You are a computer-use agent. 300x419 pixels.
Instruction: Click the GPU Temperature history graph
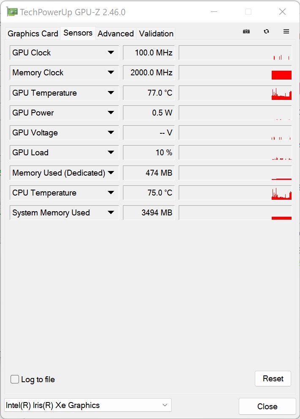(x=235, y=93)
